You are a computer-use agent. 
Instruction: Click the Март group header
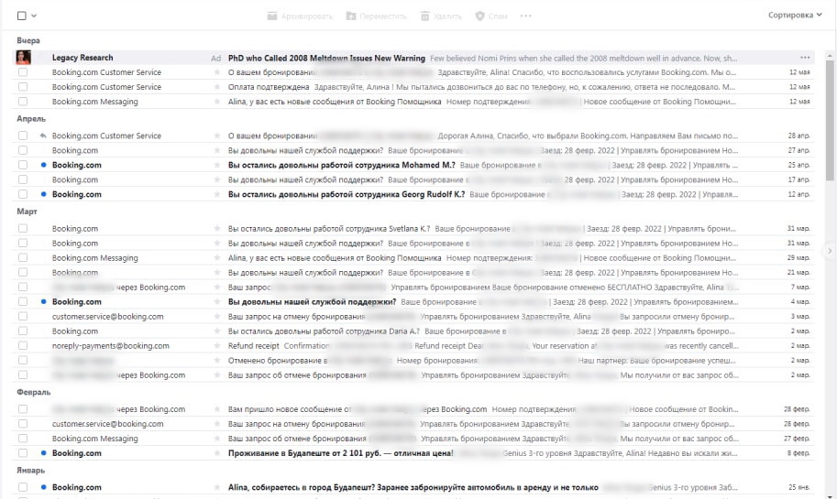coord(27,212)
